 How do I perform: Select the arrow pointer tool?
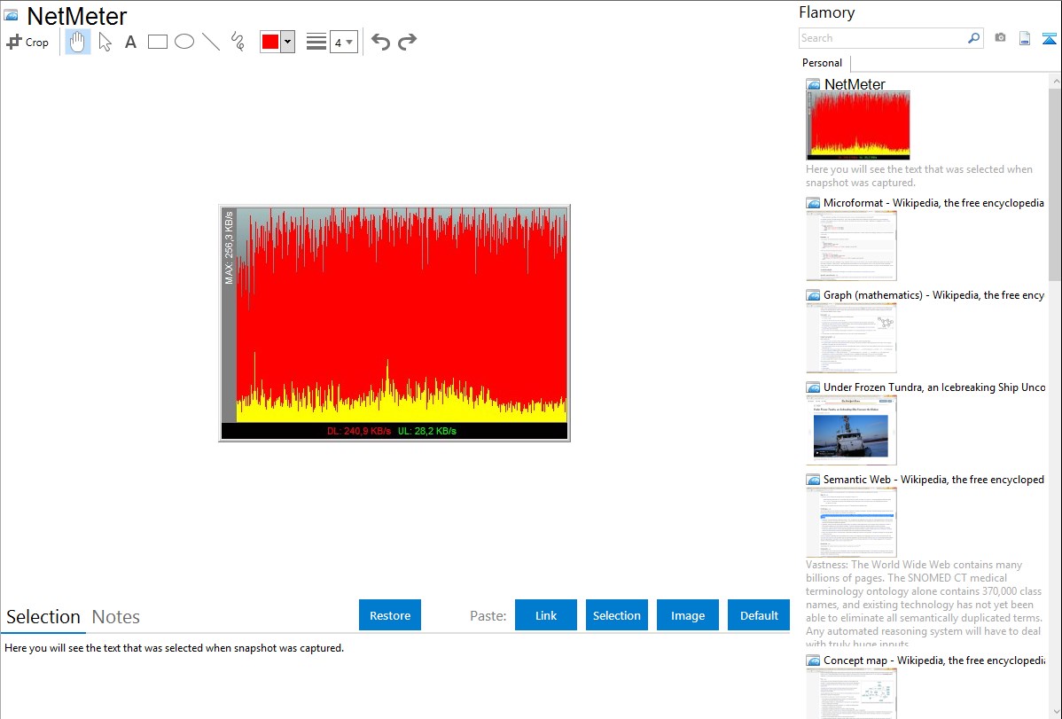click(105, 42)
